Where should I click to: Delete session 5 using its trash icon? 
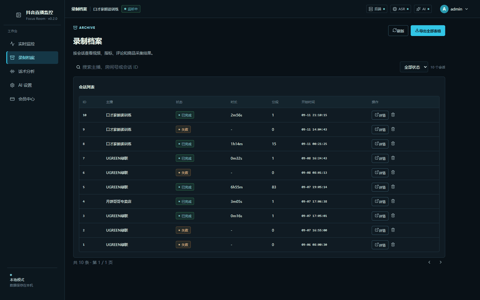[x=393, y=187]
